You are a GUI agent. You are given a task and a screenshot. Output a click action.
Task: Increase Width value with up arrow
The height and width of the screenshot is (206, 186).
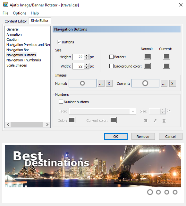pyautogui.click(x=86, y=65)
